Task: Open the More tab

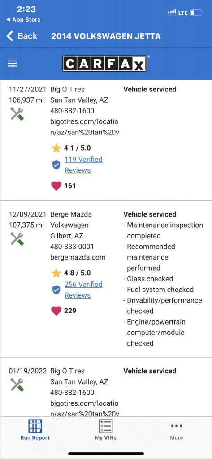Action: point(177,431)
